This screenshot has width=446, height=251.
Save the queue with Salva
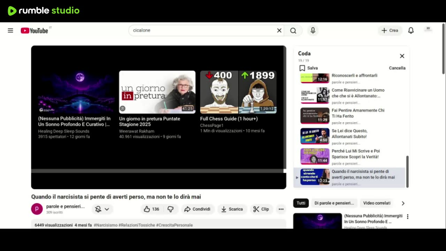click(308, 68)
